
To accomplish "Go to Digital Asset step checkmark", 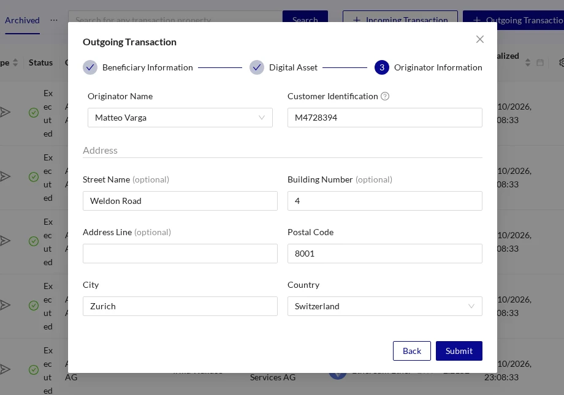I will click(257, 67).
